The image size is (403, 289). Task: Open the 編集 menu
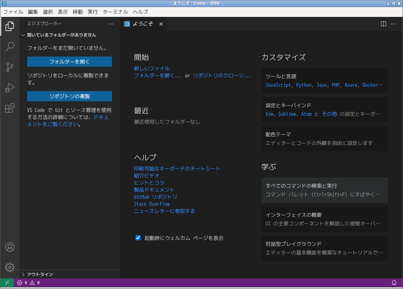click(33, 12)
